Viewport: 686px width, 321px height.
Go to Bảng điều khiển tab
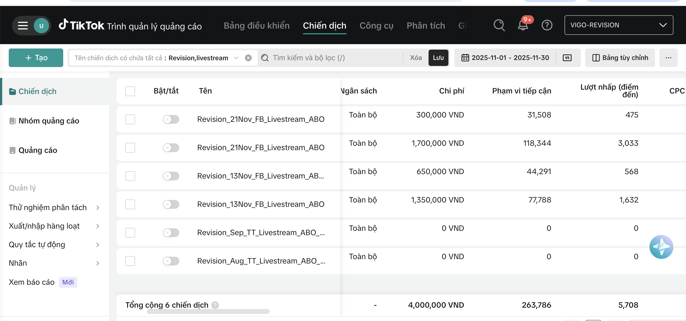[257, 26]
